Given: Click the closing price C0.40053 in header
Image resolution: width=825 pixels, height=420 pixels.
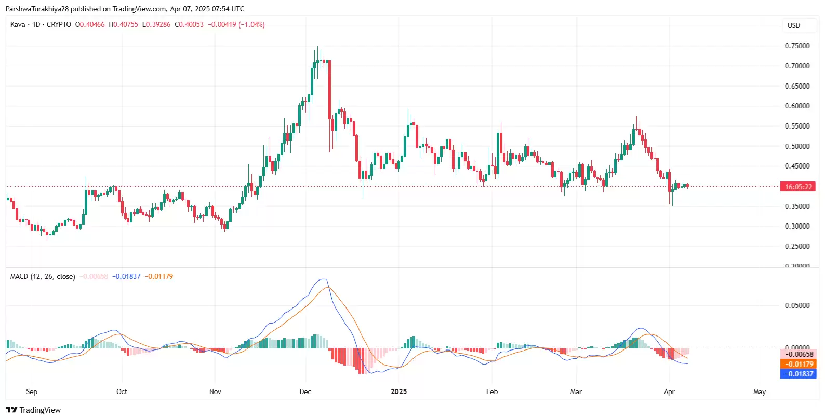Looking at the screenshot, I should pos(189,24).
